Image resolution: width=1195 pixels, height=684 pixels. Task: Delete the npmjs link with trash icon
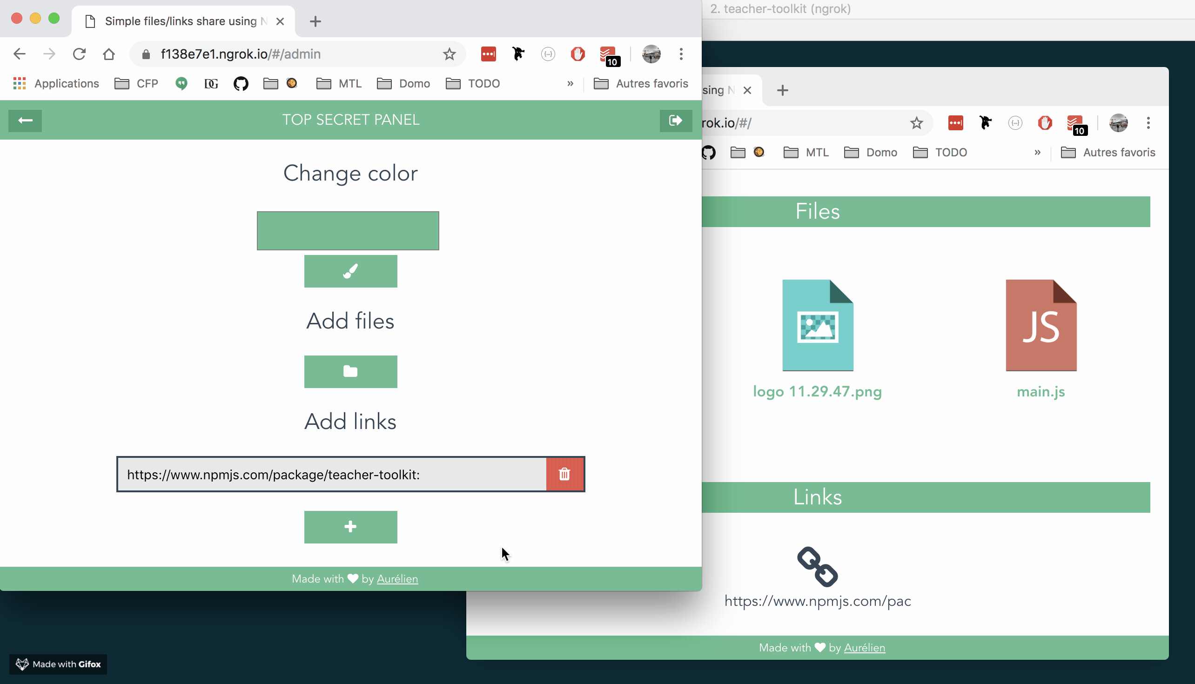tap(564, 474)
